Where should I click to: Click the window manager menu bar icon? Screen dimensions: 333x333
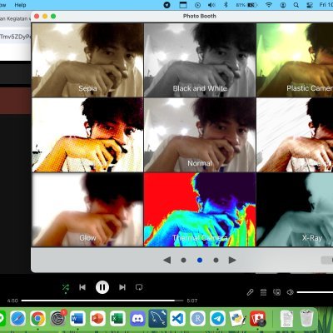click(183, 5)
